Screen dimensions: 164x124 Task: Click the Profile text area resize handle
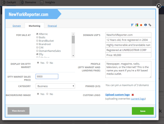(x=150, y=77)
